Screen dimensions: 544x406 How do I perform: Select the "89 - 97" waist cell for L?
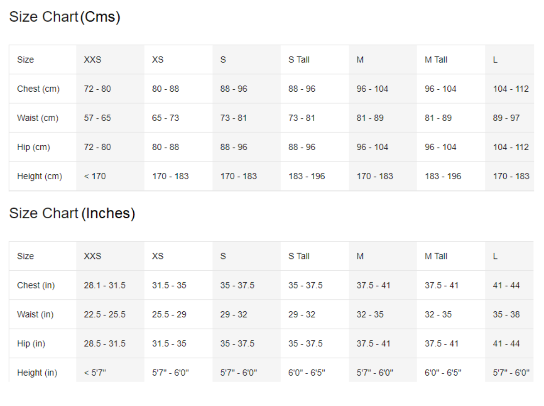(506, 118)
